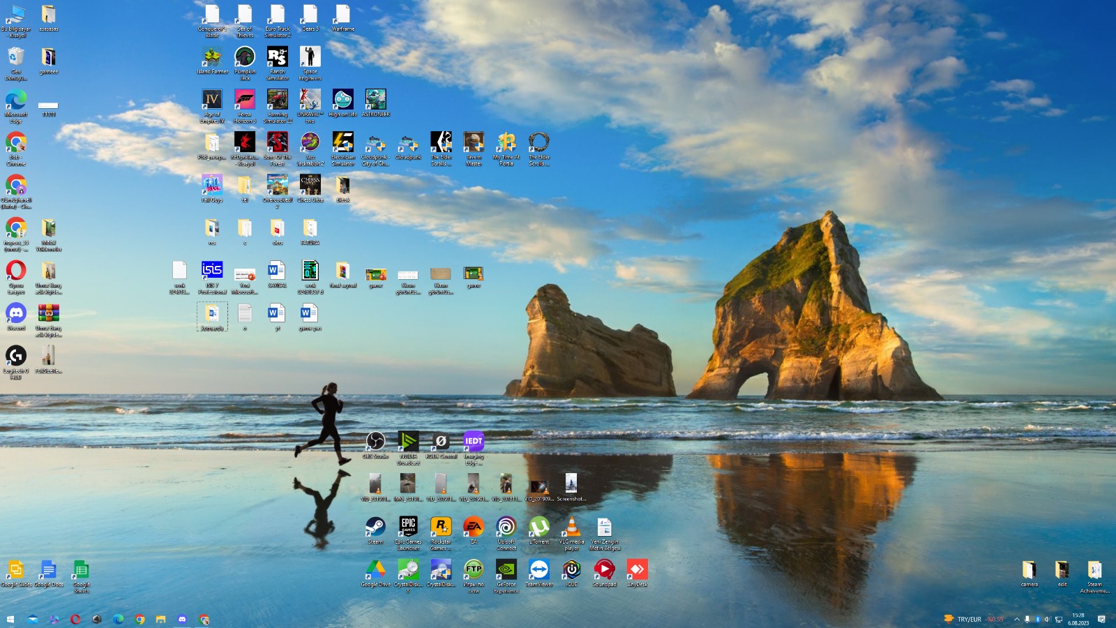Open the taskbar clock and date

tap(1078, 619)
